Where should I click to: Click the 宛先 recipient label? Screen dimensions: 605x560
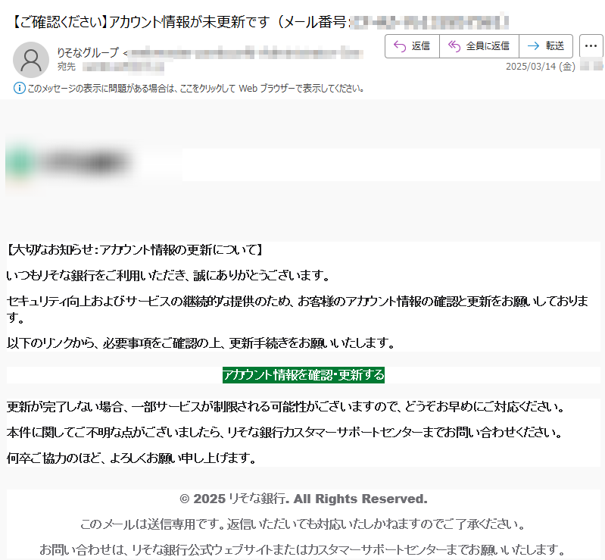[x=67, y=67]
